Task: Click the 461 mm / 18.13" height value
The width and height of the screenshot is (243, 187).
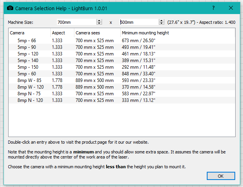Action: coord(138,54)
